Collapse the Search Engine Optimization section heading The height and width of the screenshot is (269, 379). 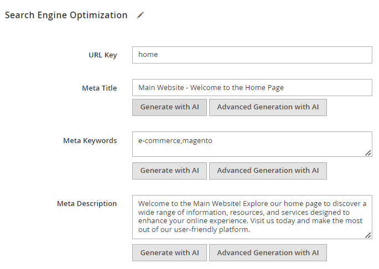(66, 15)
